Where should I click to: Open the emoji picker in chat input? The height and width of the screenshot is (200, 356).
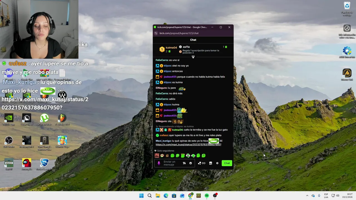[x=191, y=163]
